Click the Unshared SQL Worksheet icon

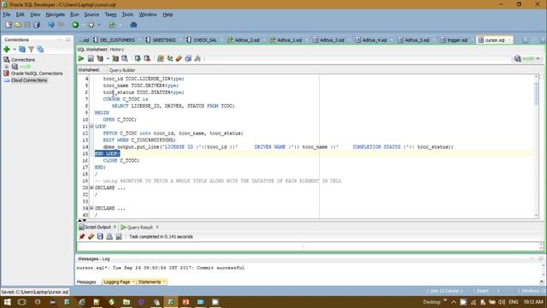tap(161, 59)
